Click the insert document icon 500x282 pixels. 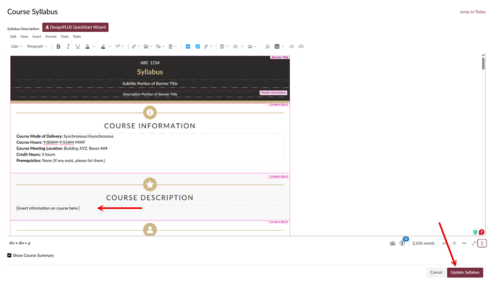tap(171, 47)
